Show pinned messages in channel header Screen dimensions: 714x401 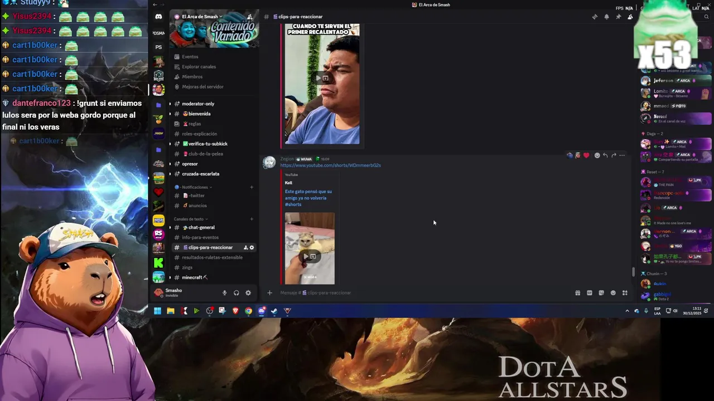[x=618, y=17]
